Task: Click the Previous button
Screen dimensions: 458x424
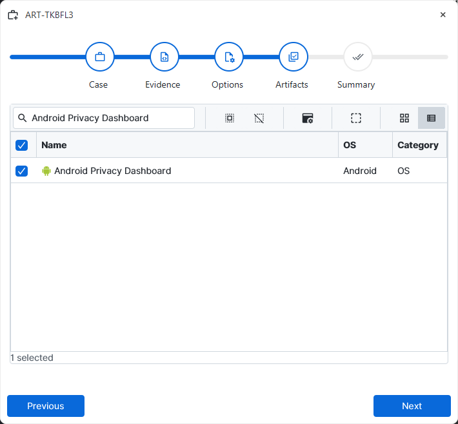Action: [46, 406]
